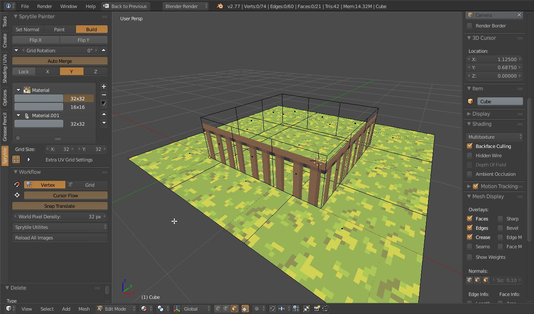Move tile grid up in the list

point(104,114)
